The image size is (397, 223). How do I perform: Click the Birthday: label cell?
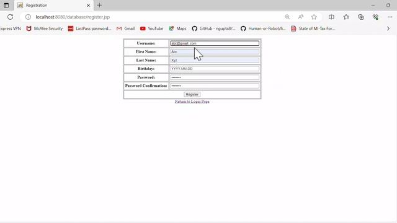pyautogui.click(x=146, y=69)
